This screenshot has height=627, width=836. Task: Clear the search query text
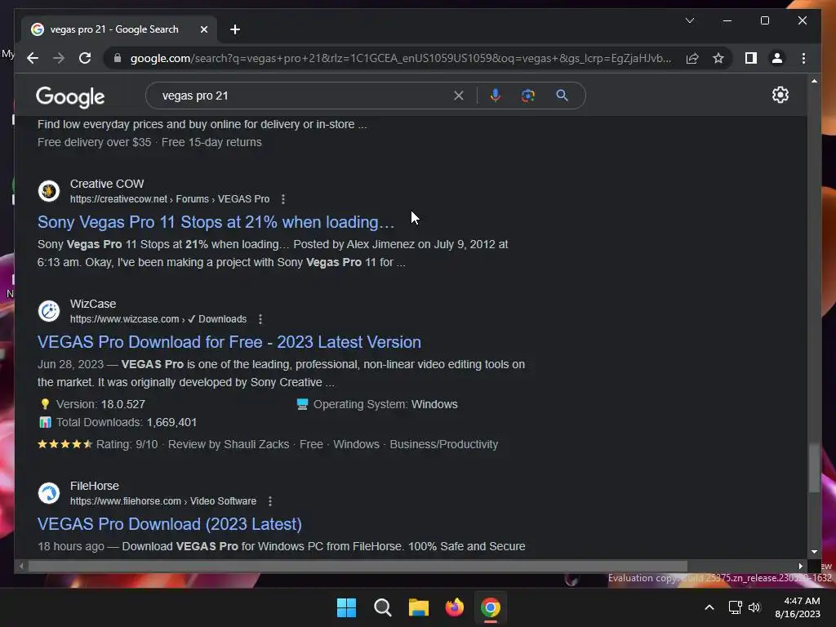[x=459, y=96]
